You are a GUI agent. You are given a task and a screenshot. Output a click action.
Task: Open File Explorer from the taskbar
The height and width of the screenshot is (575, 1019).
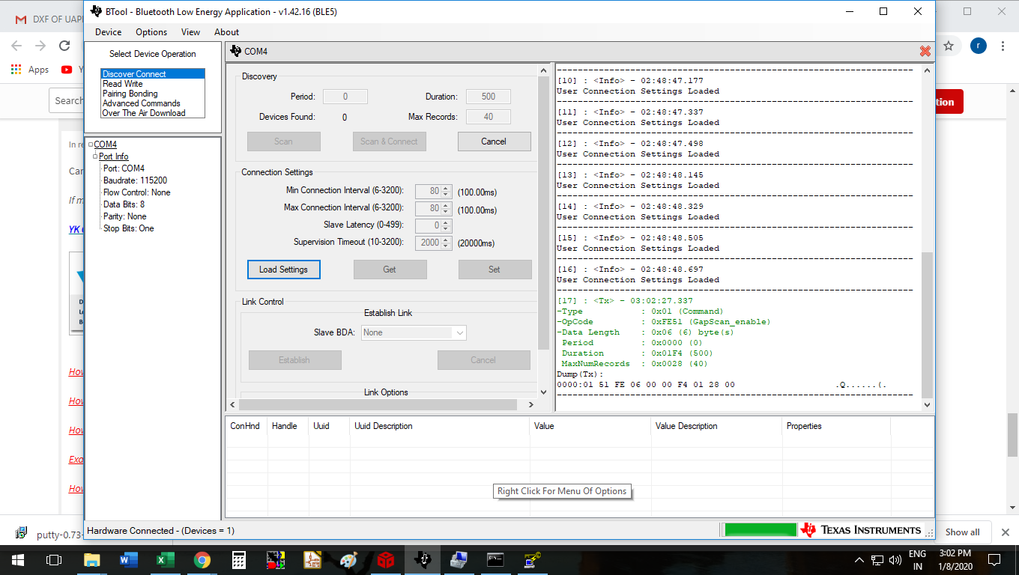pyautogui.click(x=91, y=559)
